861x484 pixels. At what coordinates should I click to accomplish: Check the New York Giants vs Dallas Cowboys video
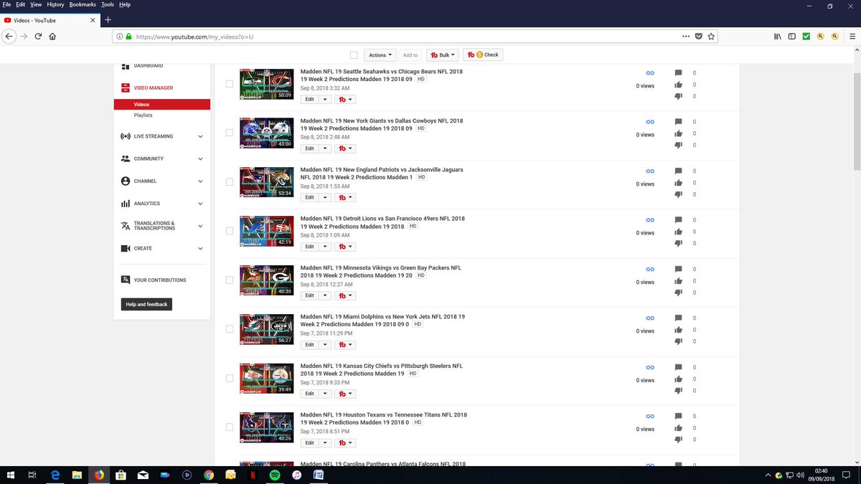click(x=230, y=133)
